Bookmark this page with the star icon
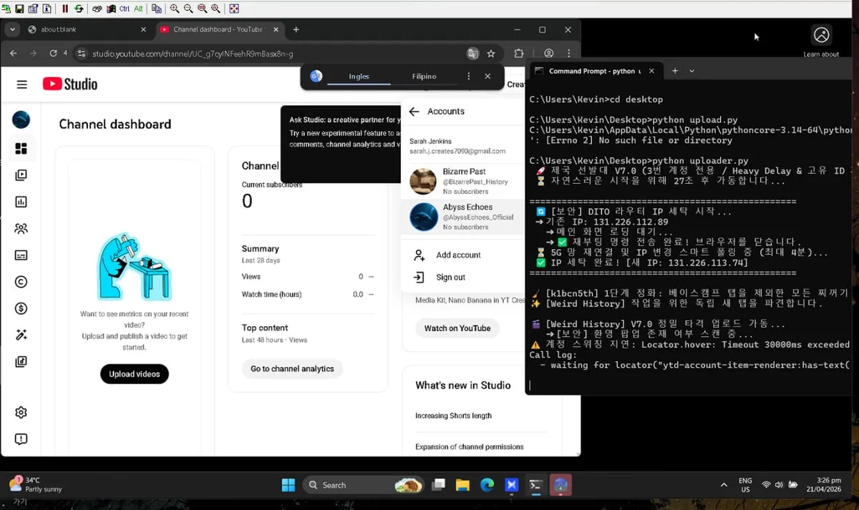Image resolution: width=859 pixels, height=510 pixels. [x=491, y=54]
